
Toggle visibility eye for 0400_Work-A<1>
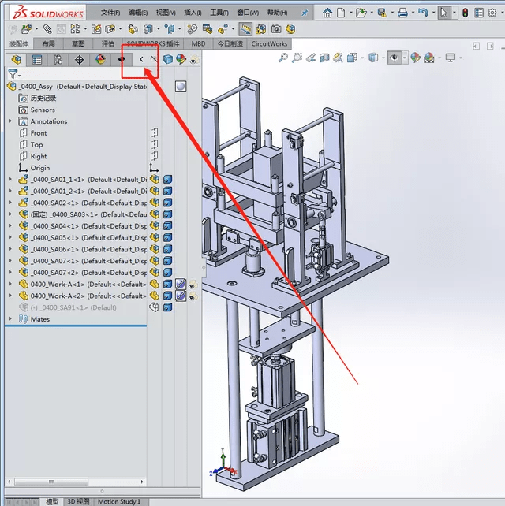(x=191, y=285)
